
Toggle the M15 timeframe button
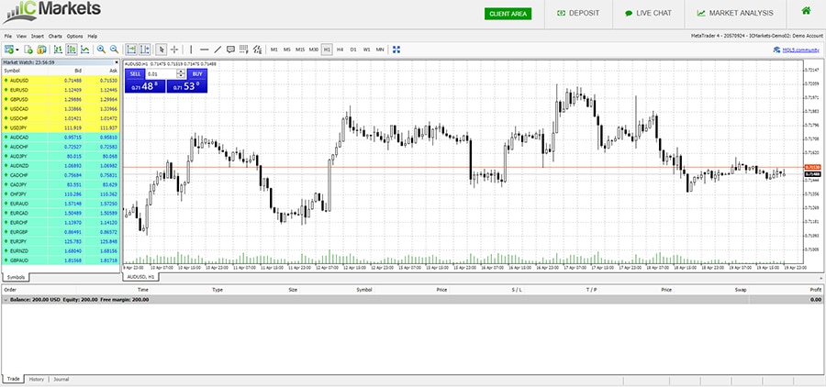click(300, 49)
